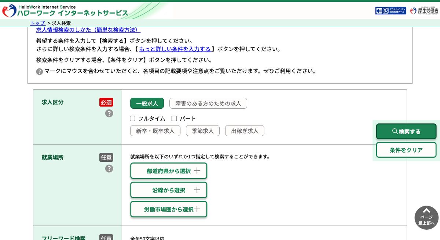Click the 必須 badge beside 求人区分

click(106, 102)
